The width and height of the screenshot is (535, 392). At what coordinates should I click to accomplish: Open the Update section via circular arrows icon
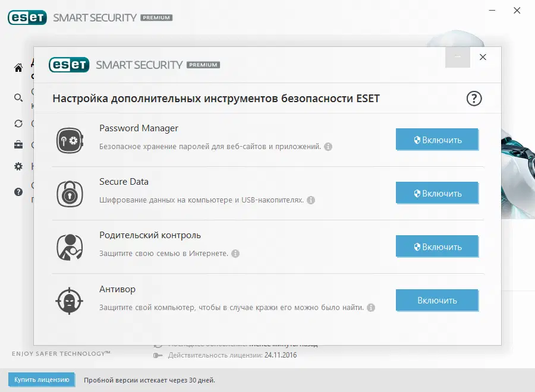click(18, 124)
